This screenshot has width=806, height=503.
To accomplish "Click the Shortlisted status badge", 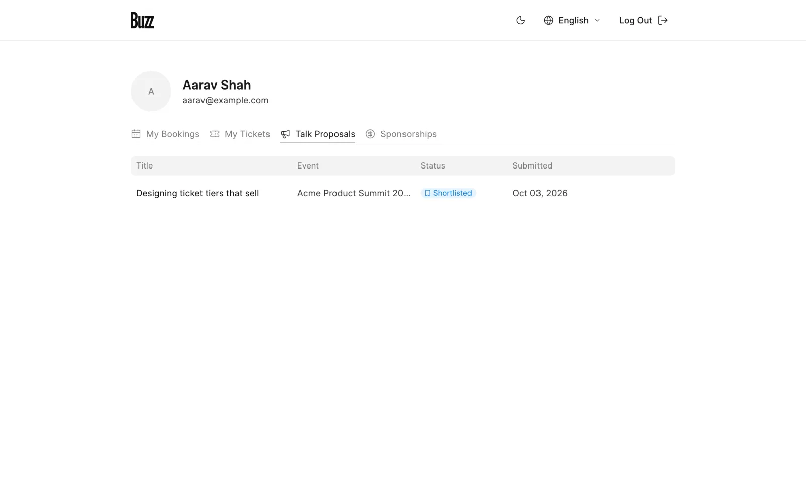I will (x=448, y=193).
